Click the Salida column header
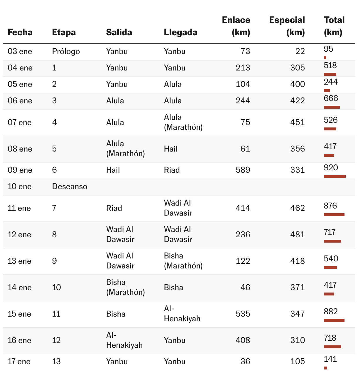This screenshot has width=358, height=373. coord(119,32)
